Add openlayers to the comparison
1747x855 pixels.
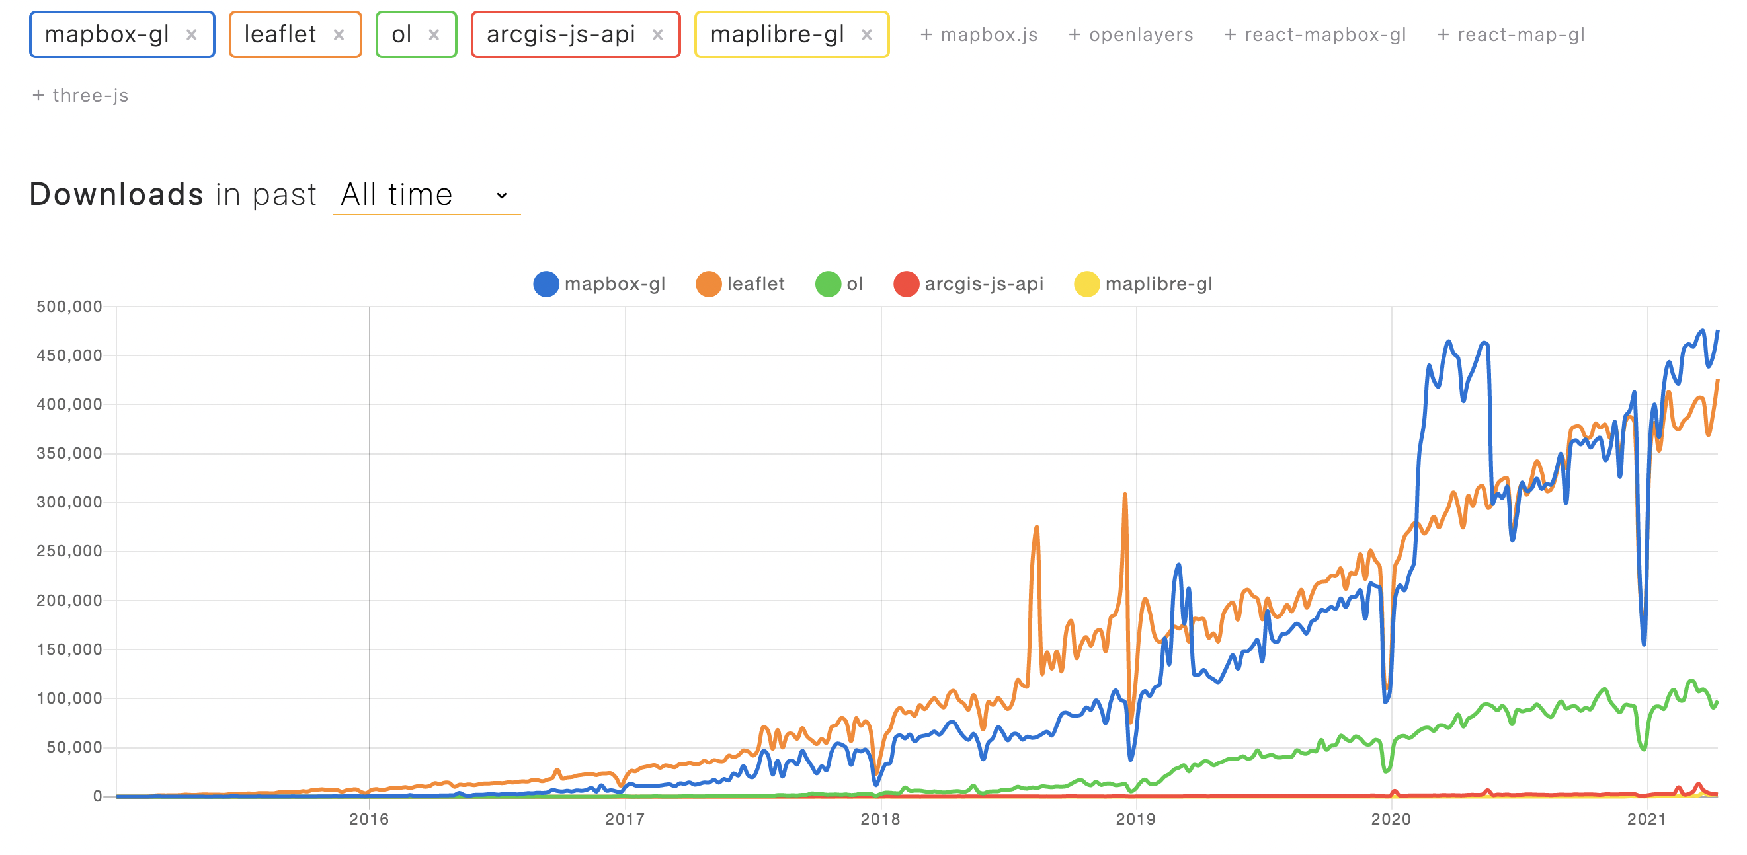[x=1131, y=34]
